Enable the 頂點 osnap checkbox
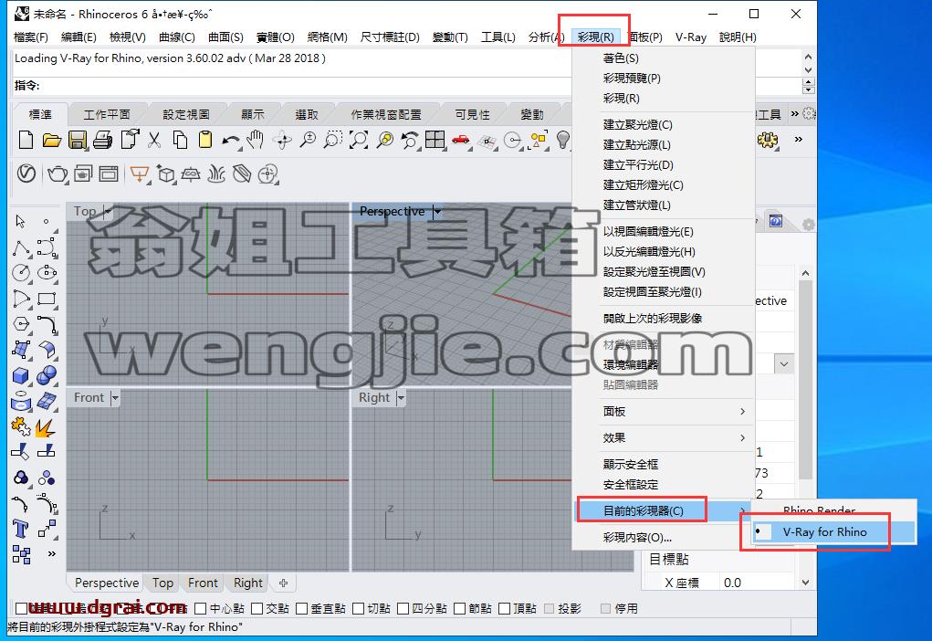The image size is (932, 641). click(504, 609)
